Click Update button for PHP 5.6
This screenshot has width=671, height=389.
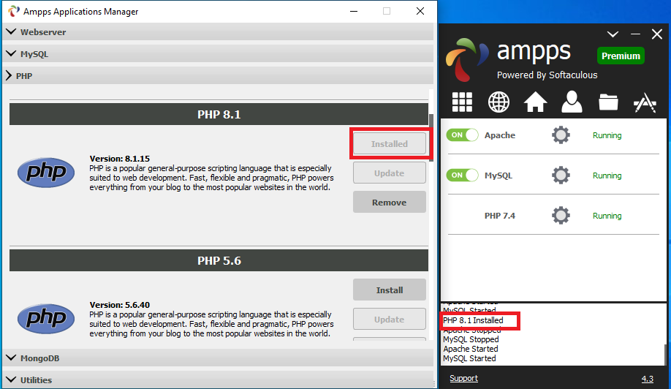390,320
